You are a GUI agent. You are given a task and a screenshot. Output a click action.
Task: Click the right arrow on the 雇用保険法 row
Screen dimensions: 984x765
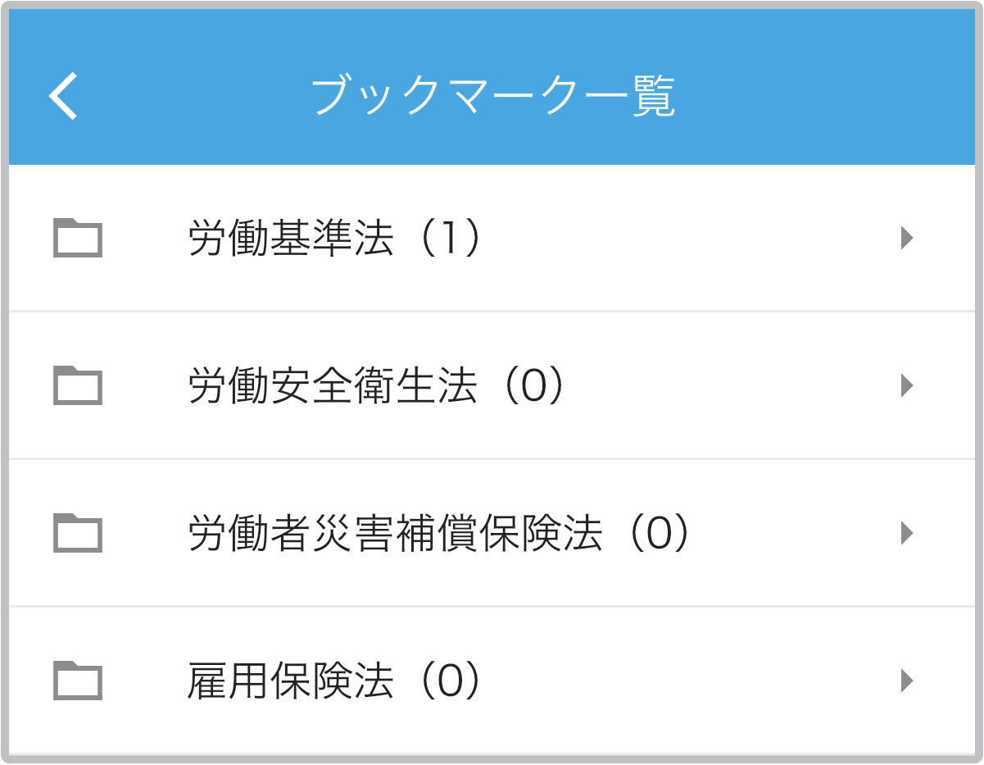click(906, 681)
